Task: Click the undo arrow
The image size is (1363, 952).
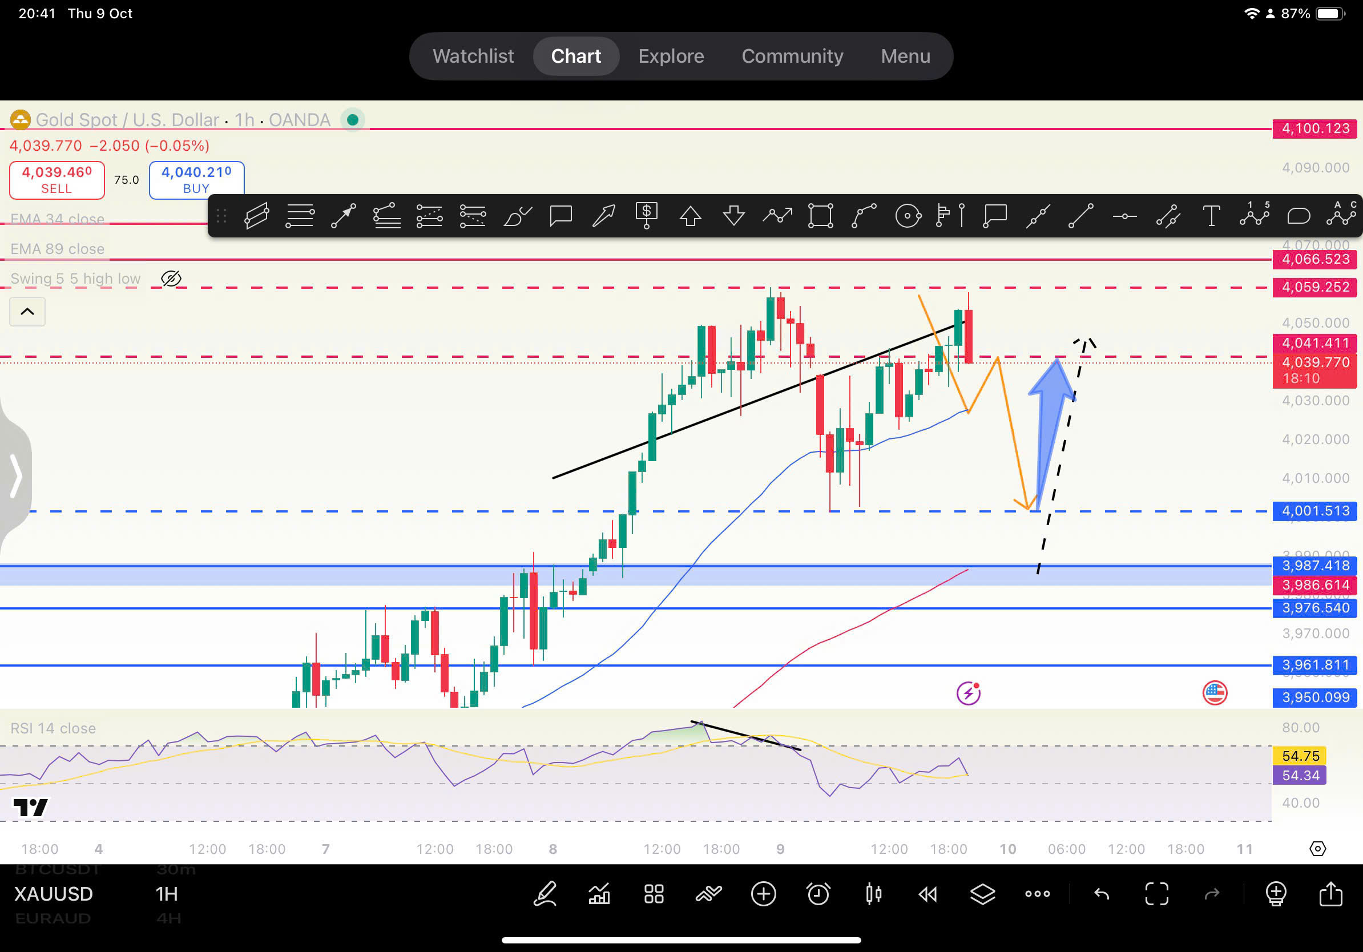Action: point(1101,894)
